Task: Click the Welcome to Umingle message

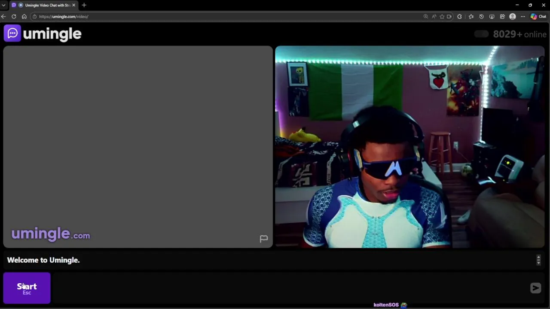Action: [43, 260]
